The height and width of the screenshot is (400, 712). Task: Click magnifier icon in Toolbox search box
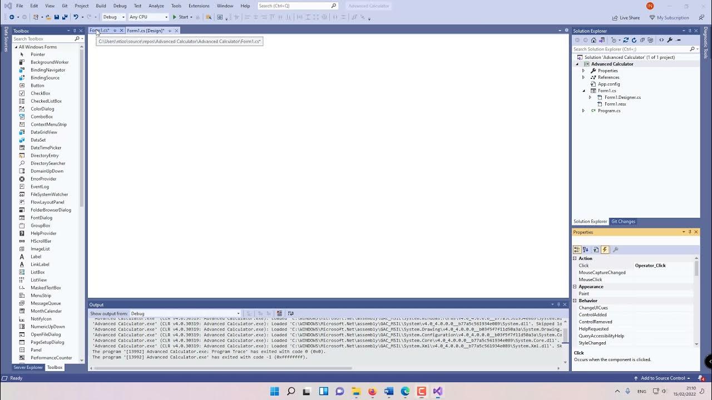coord(77,39)
